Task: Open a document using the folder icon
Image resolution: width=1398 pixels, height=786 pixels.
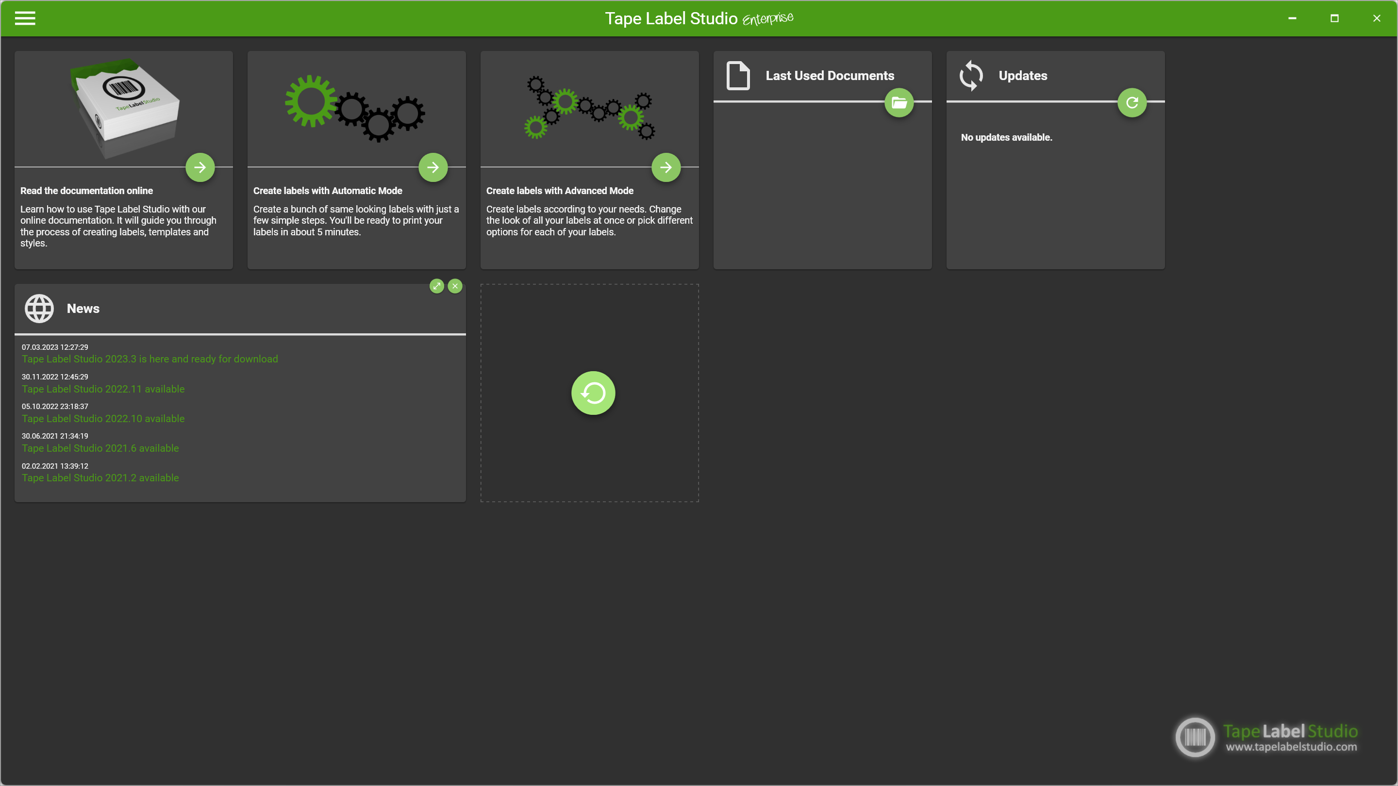Action: tap(899, 102)
